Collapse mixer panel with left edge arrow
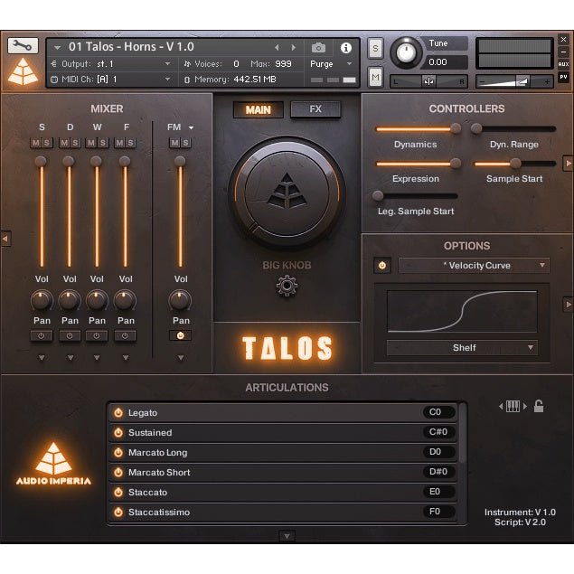Image resolution: width=574 pixels, height=574 pixels. click(5, 239)
